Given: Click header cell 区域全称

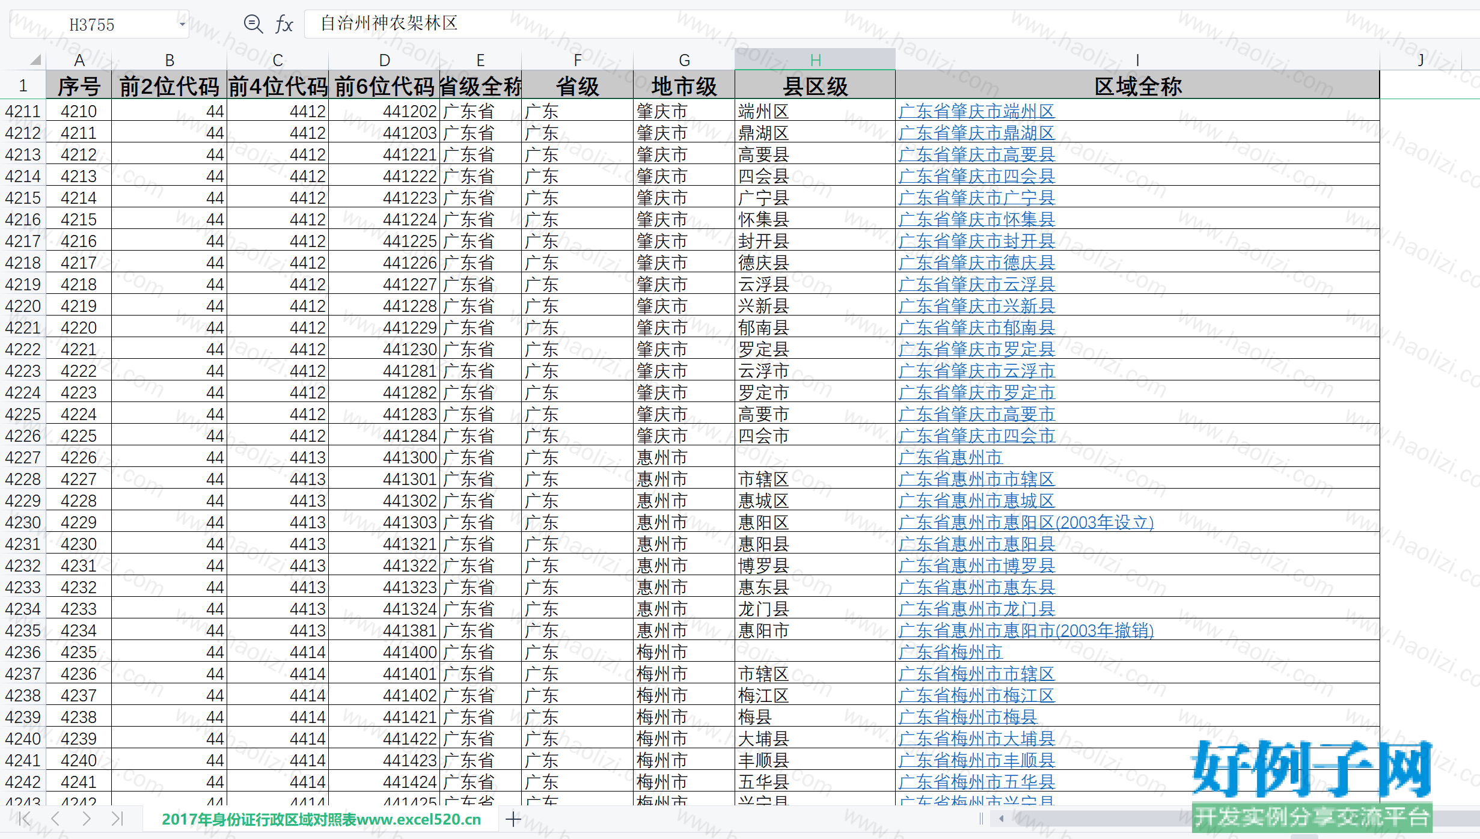Looking at the screenshot, I should tap(1137, 85).
